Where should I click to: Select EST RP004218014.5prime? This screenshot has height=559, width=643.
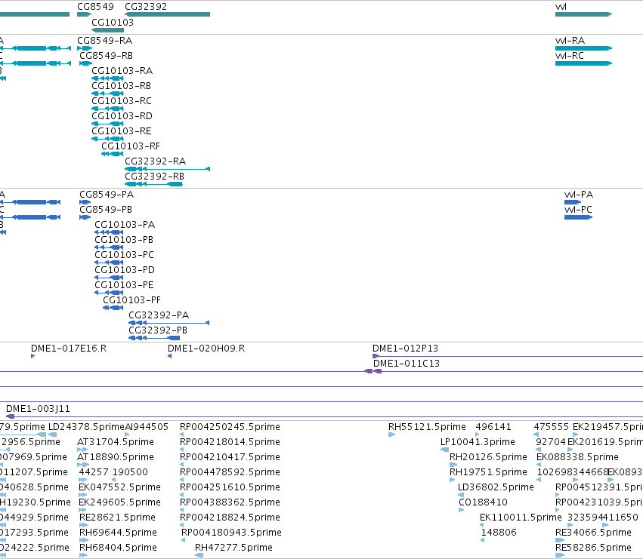tap(230, 442)
